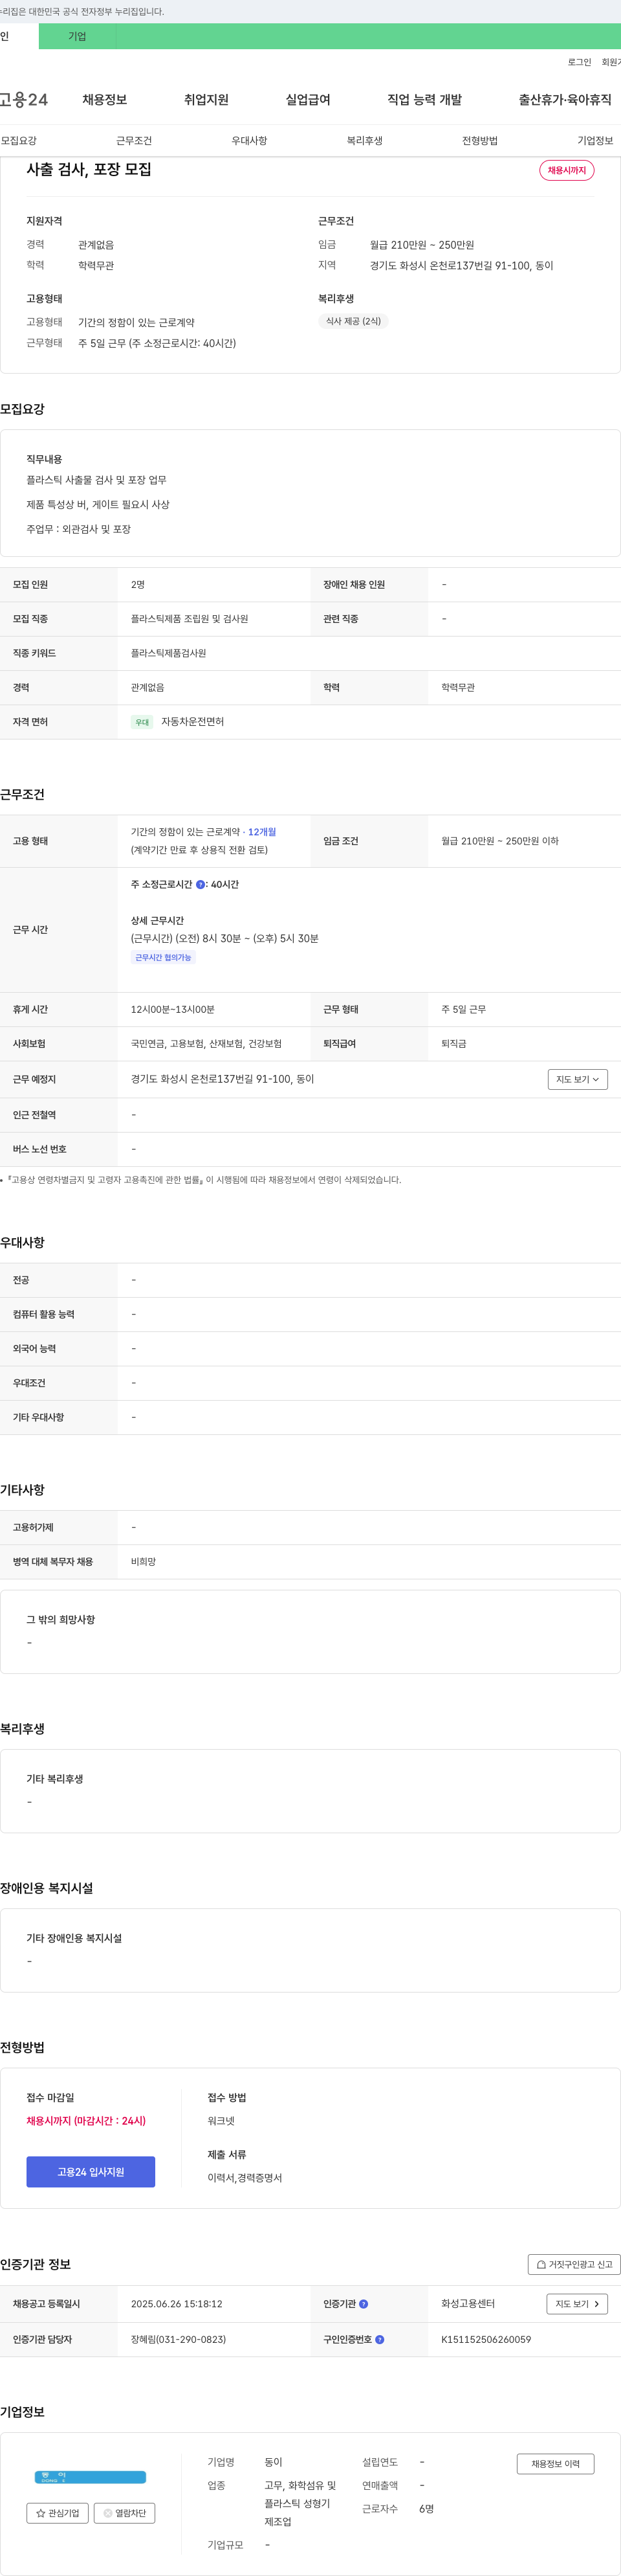The height and width of the screenshot is (2576, 621).
Task: Select the job title 사출 검사, 포장 모집
Action: point(89,169)
